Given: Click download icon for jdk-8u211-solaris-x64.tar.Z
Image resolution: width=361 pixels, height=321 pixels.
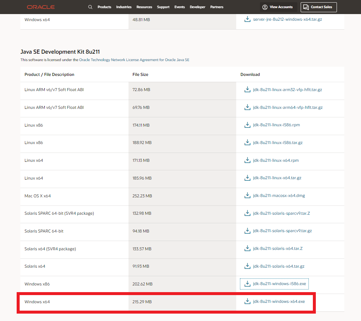Looking at the screenshot, I should pyautogui.click(x=247, y=248).
